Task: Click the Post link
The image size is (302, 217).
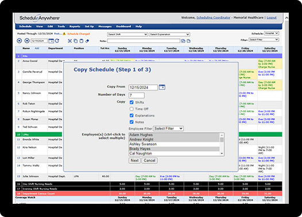Action: point(57,34)
